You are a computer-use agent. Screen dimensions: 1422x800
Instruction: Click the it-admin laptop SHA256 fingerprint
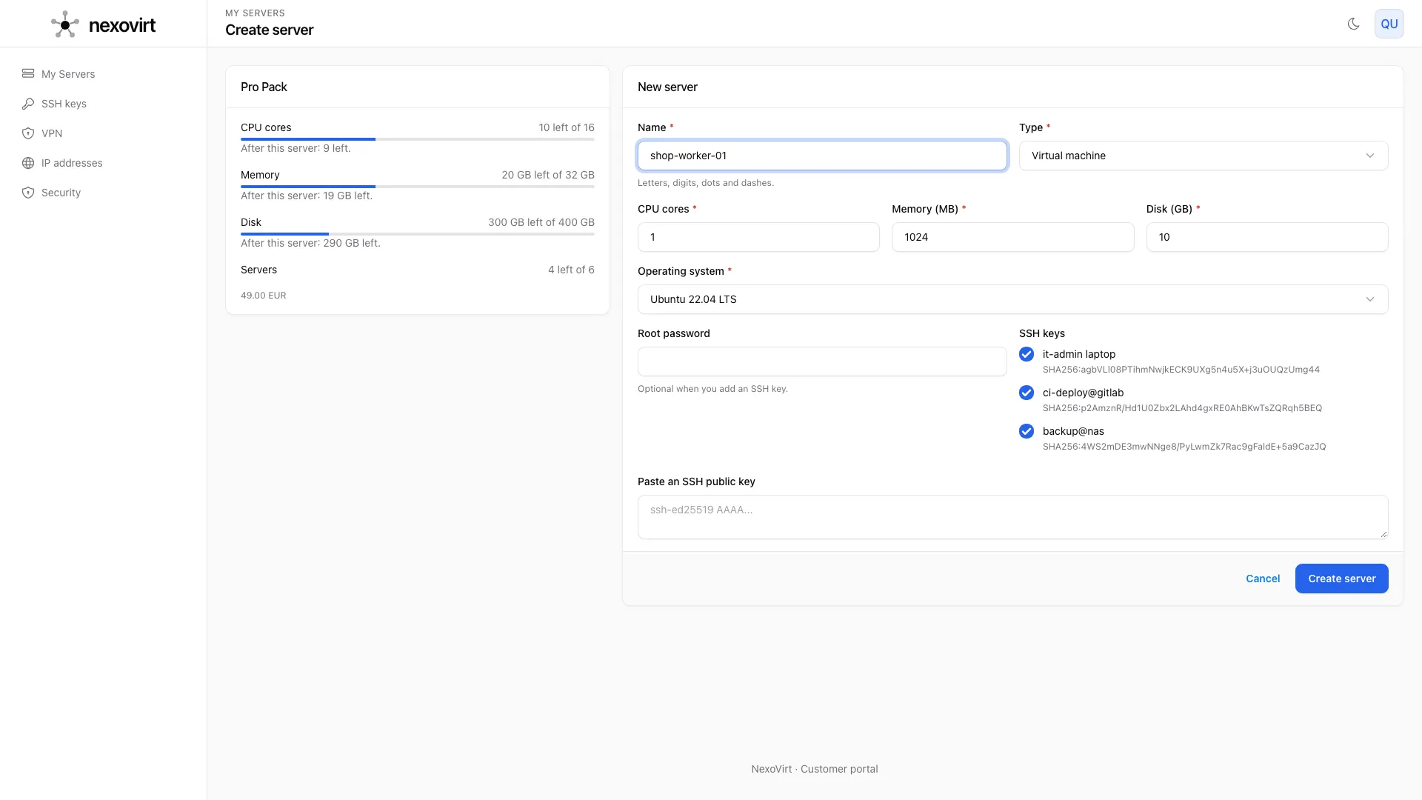coord(1181,370)
